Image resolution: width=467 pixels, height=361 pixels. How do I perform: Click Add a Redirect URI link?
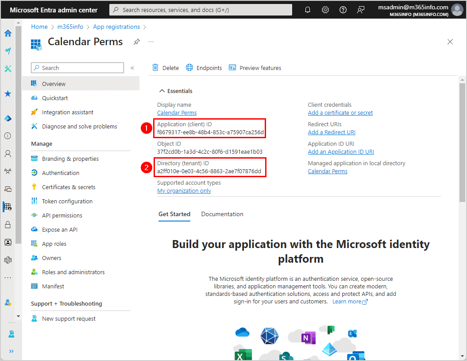pyautogui.click(x=332, y=132)
